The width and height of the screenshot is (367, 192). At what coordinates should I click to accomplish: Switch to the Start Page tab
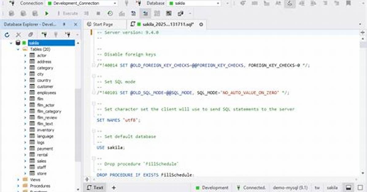pyautogui.click(x=100, y=24)
